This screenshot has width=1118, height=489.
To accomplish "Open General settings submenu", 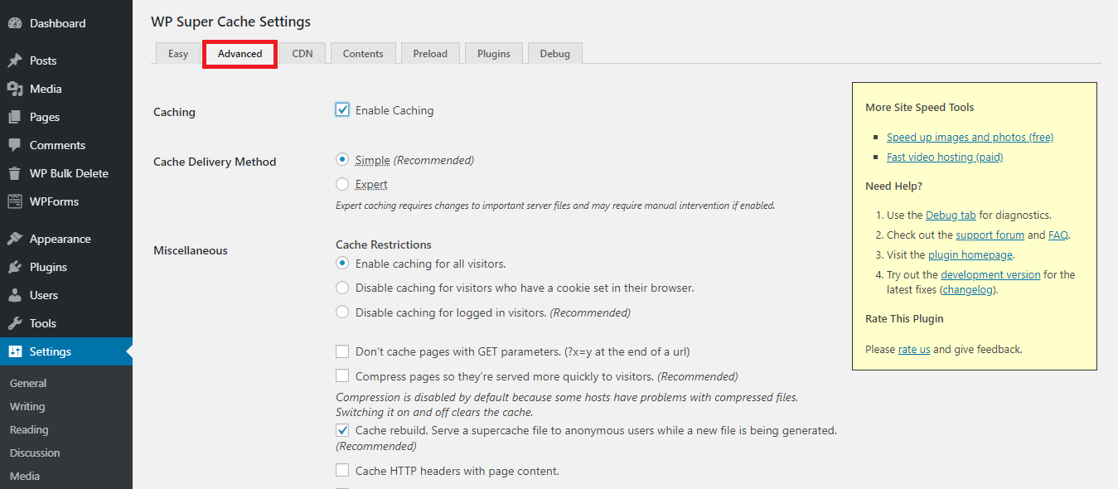I will tap(28, 383).
